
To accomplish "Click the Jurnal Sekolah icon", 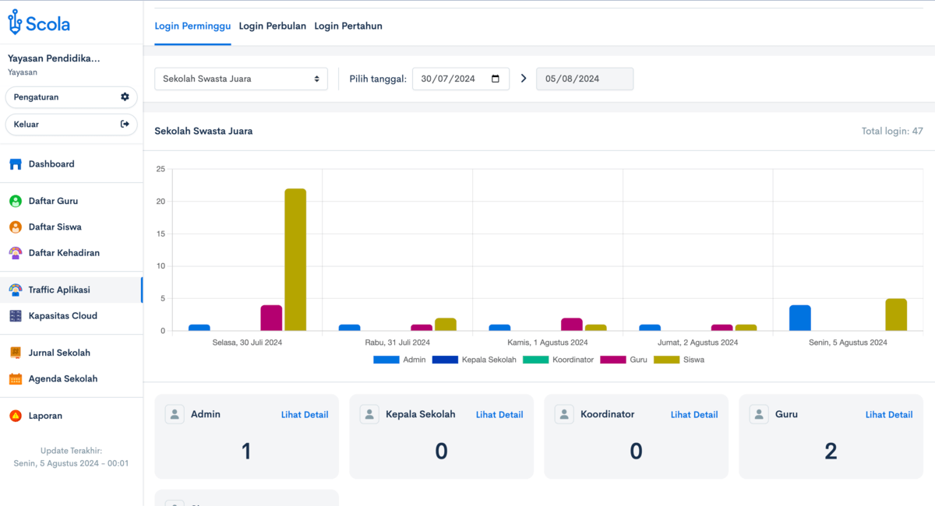I will pos(16,353).
